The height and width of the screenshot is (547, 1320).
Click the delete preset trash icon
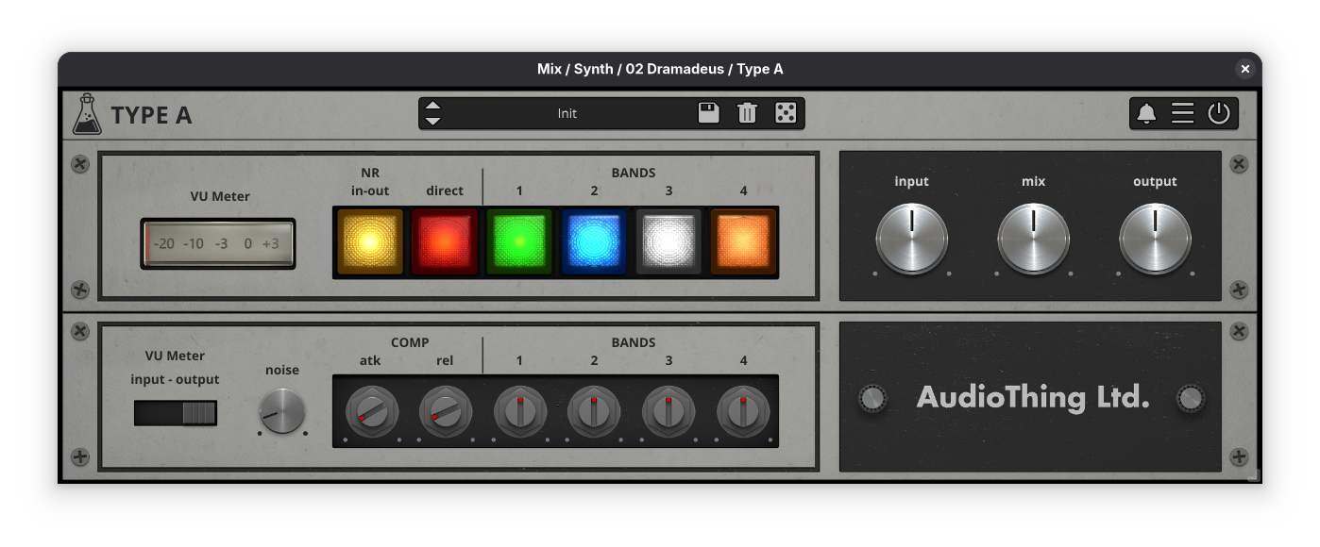click(747, 113)
